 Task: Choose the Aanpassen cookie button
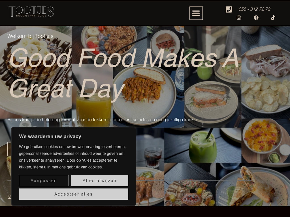tap(44, 181)
